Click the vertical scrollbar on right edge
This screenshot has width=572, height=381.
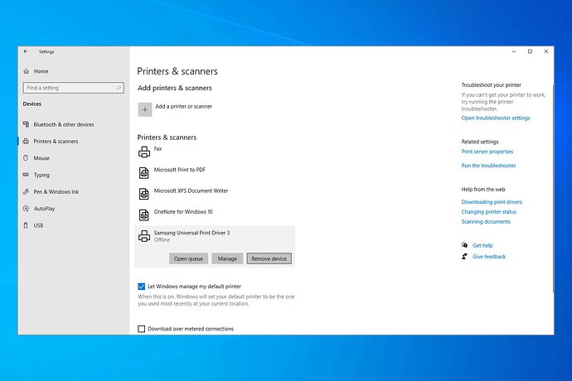pos(553,188)
